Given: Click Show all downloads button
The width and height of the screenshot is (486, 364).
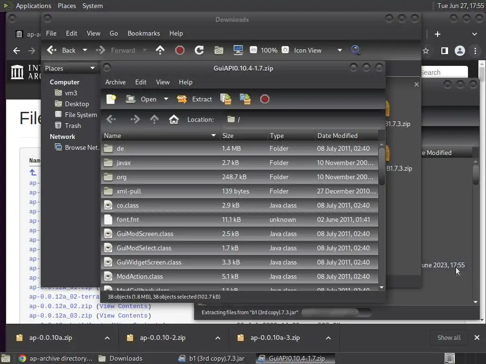Looking at the screenshot, I should coord(449,338).
